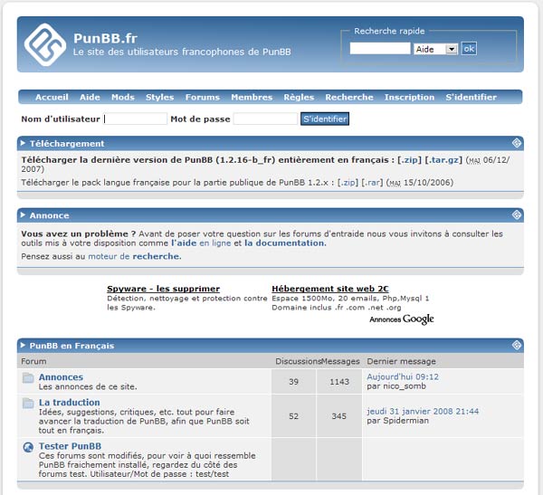Toggle collapse icon on Annonce panel
The height and width of the screenshot is (495, 543).
coord(517,214)
